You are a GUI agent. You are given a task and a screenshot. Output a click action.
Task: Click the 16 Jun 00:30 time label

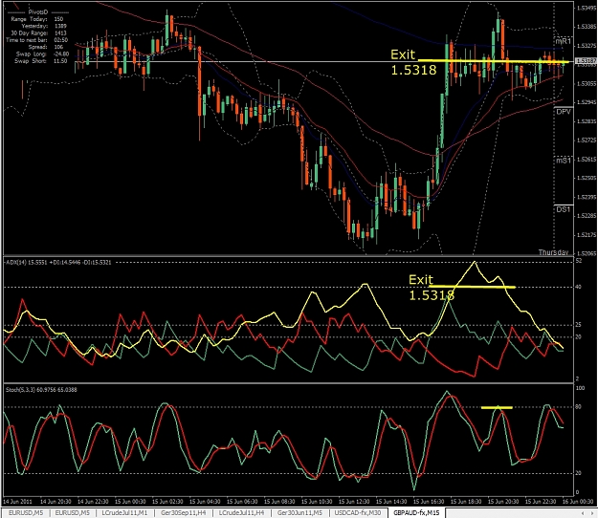(578, 501)
